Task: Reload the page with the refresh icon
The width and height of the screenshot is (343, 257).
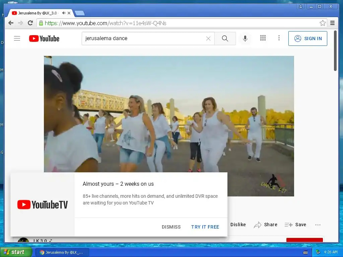Action: coord(30,23)
